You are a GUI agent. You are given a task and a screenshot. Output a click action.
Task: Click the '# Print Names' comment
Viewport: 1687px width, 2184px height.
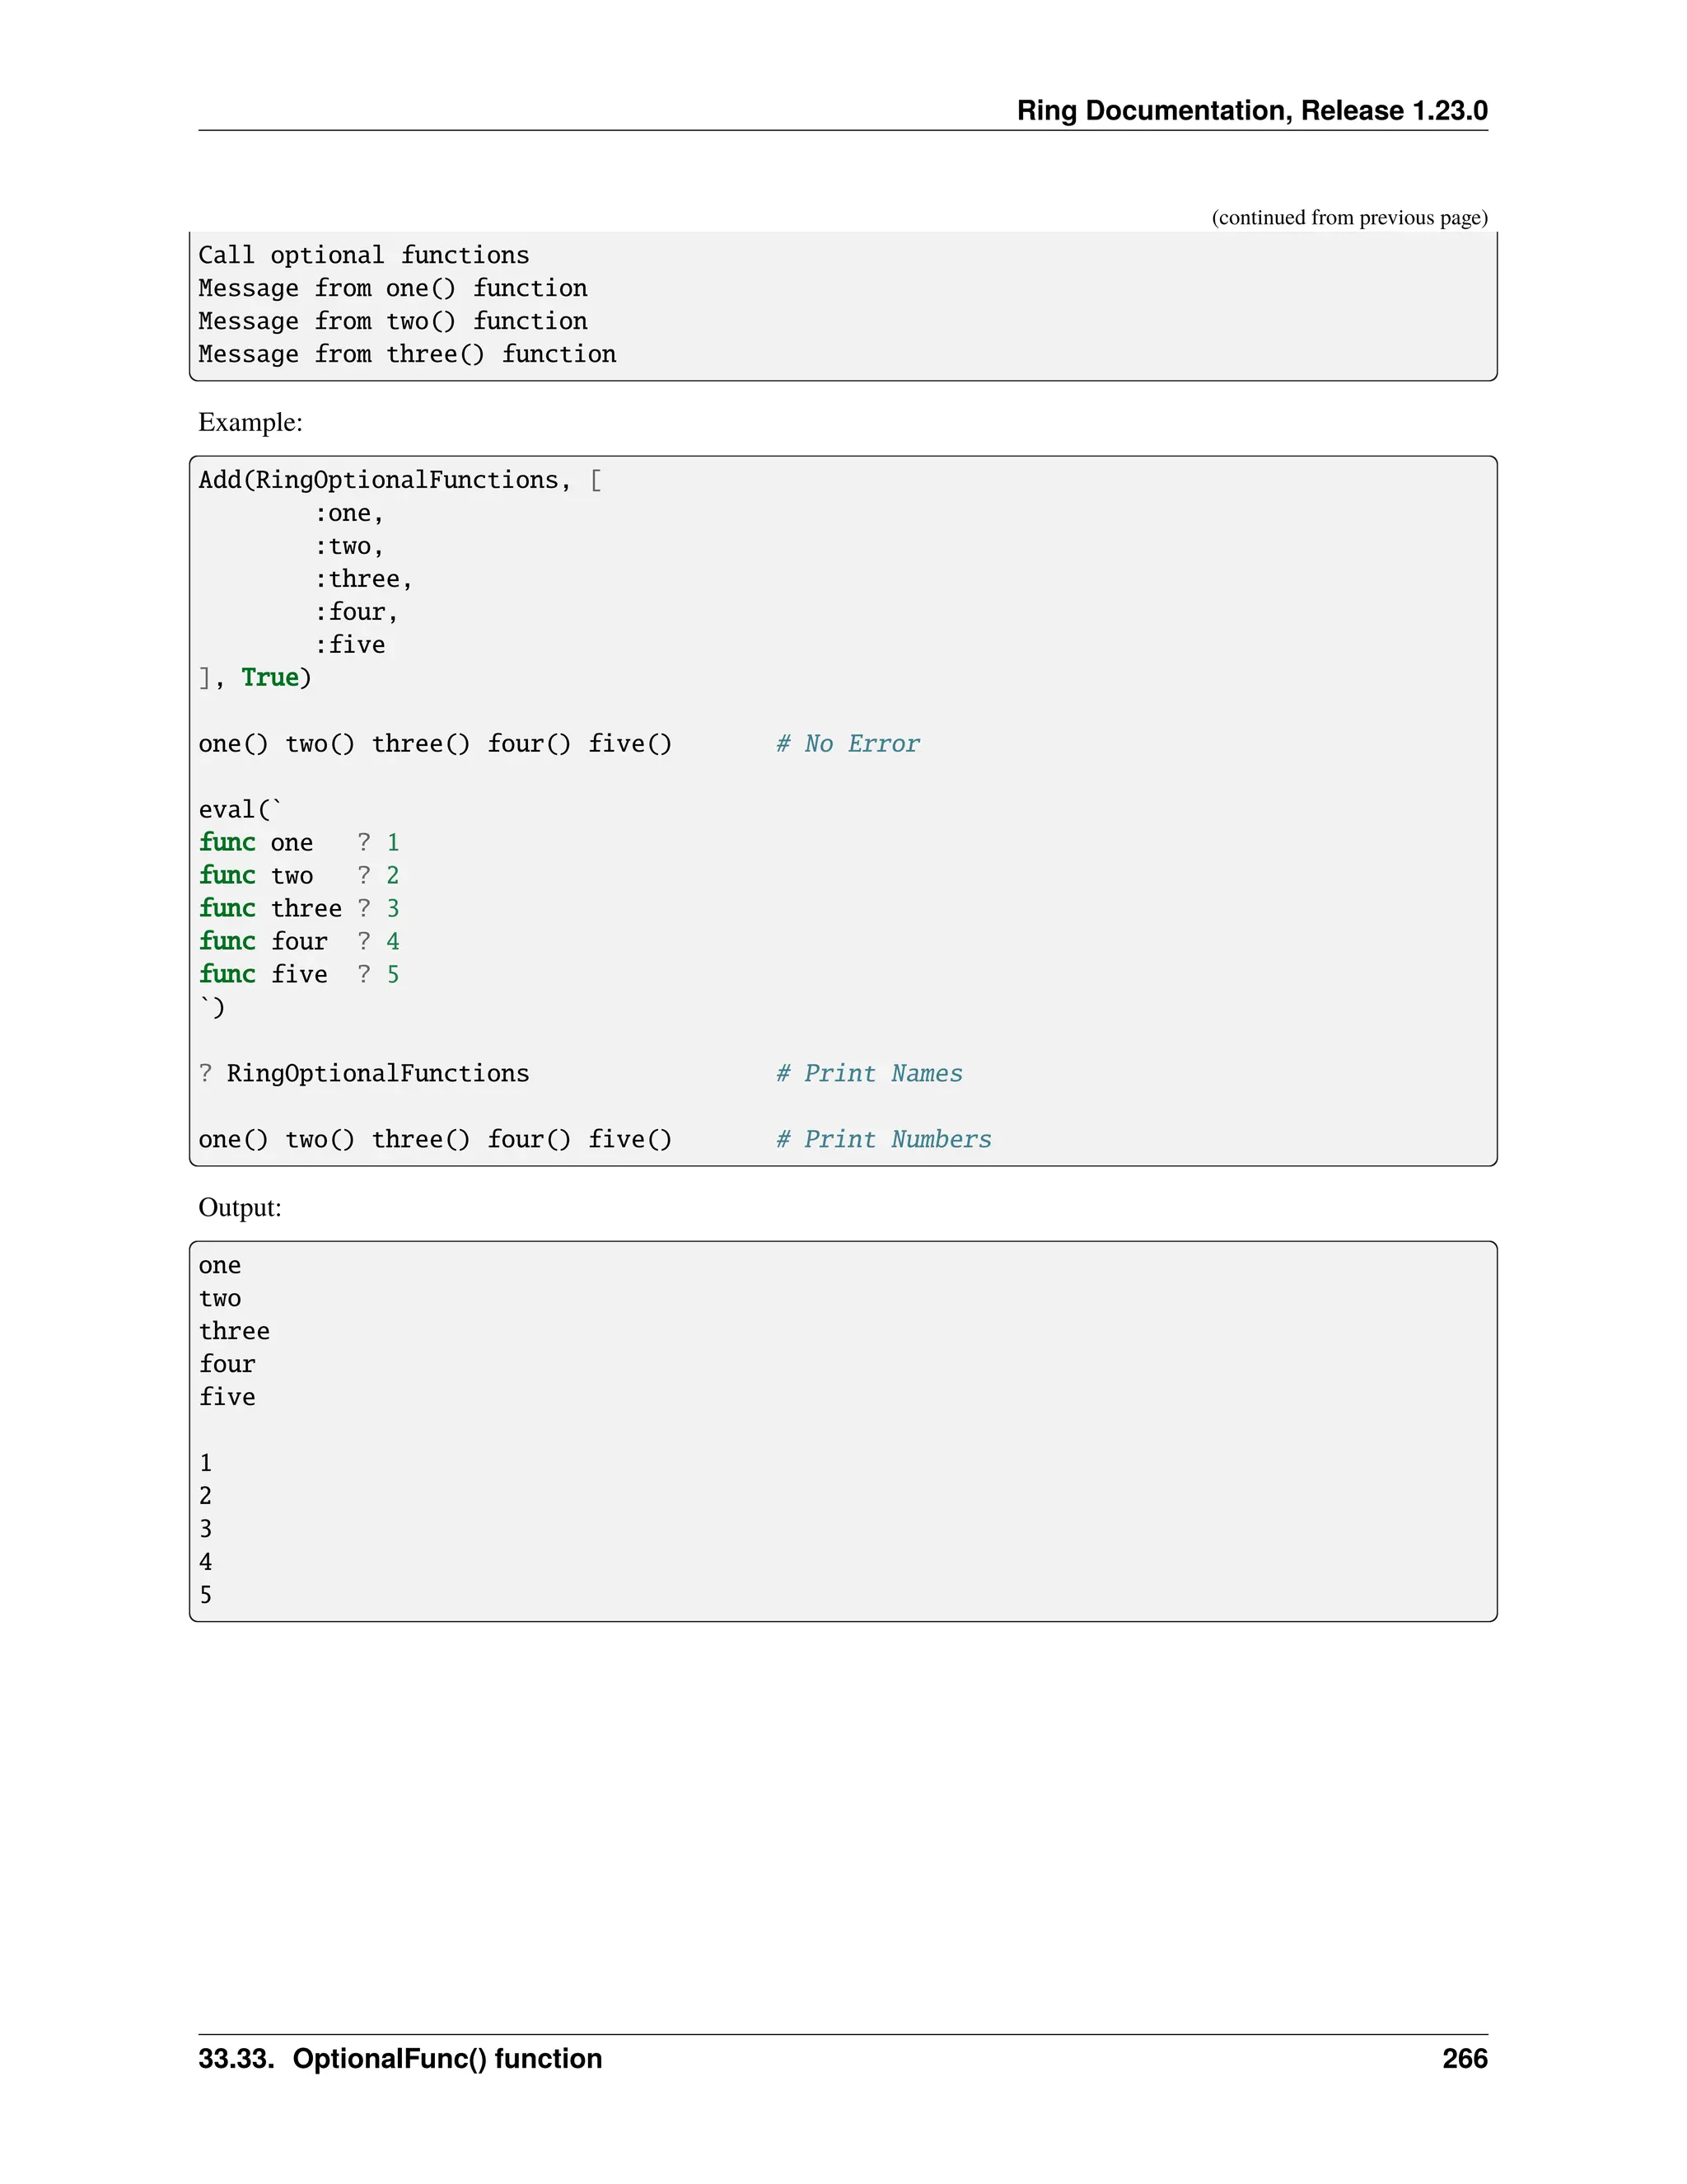(870, 1073)
